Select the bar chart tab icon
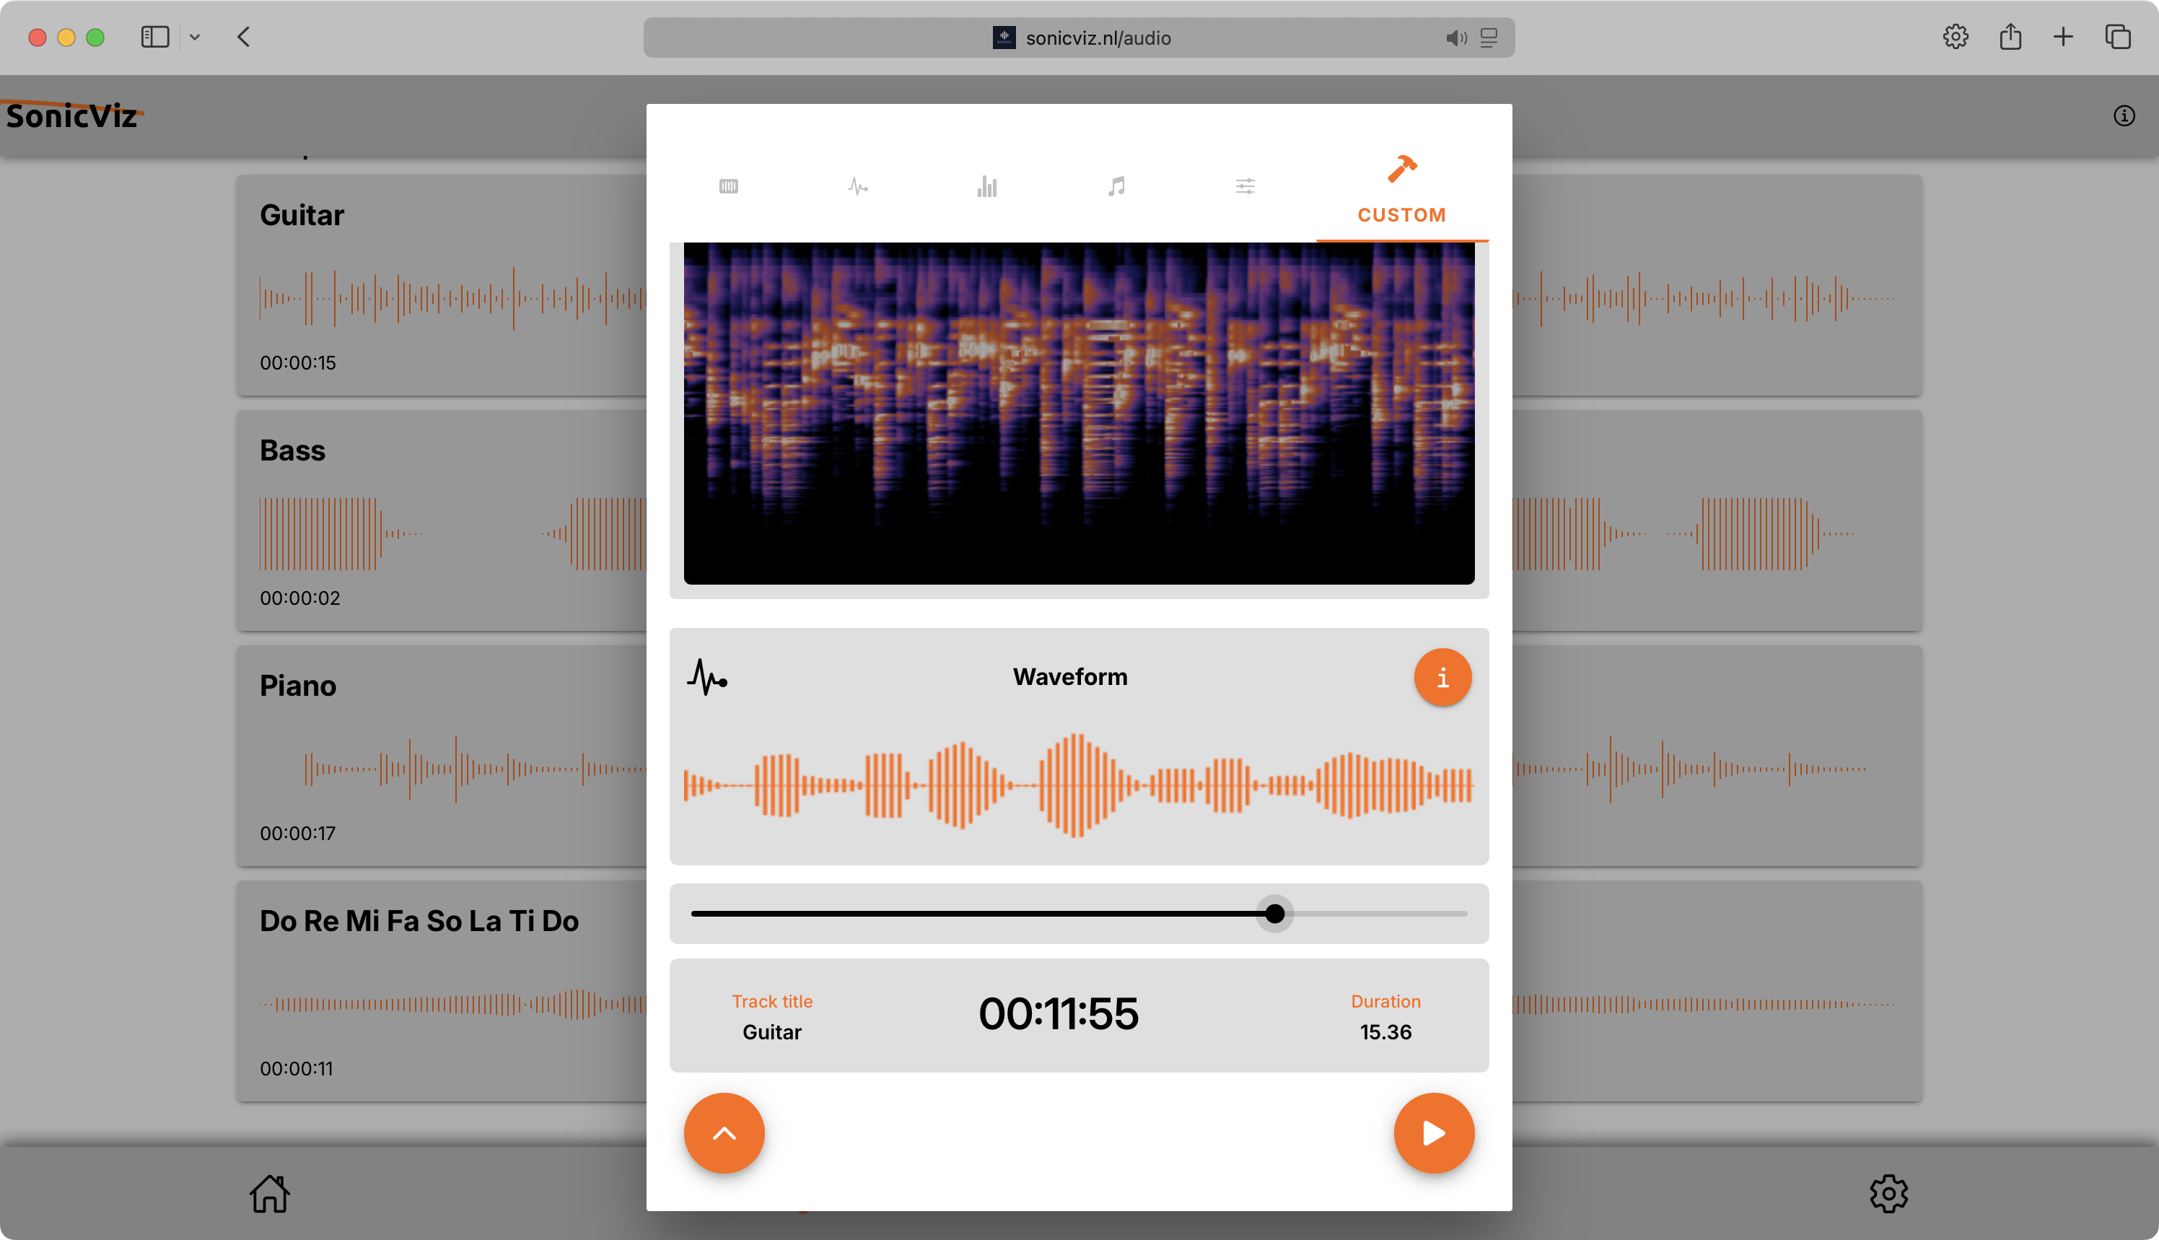This screenshot has width=2159, height=1240. coord(986,185)
